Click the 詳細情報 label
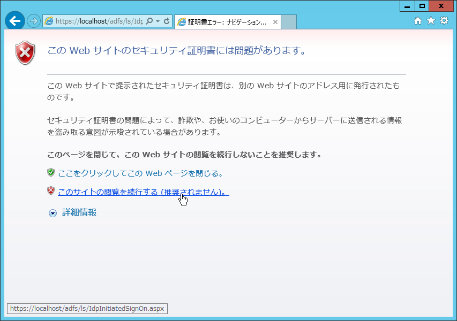This screenshot has width=457, height=321. pos(79,212)
